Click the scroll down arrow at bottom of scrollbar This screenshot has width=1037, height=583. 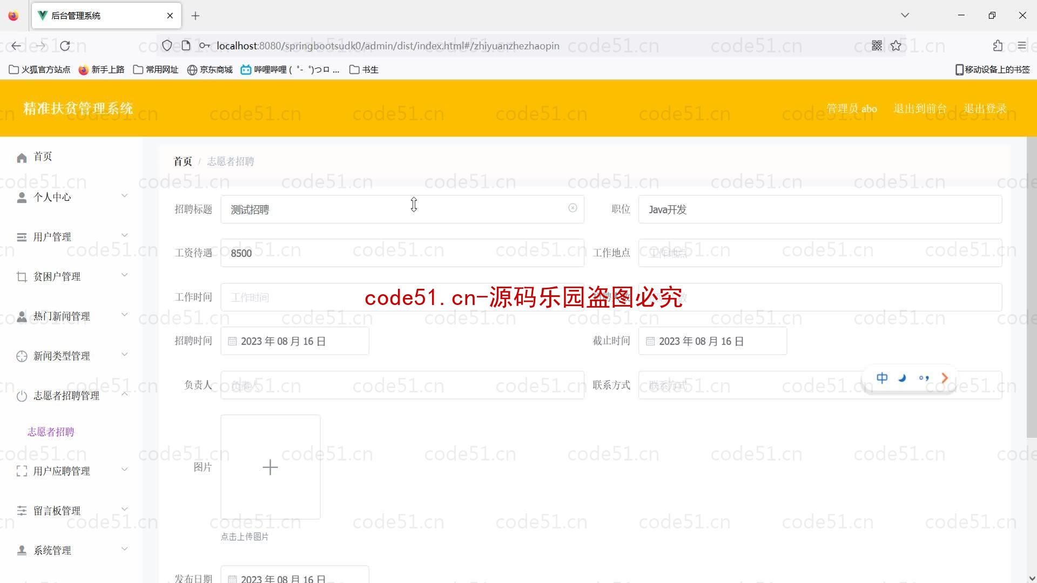pyautogui.click(x=1031, y=578)
